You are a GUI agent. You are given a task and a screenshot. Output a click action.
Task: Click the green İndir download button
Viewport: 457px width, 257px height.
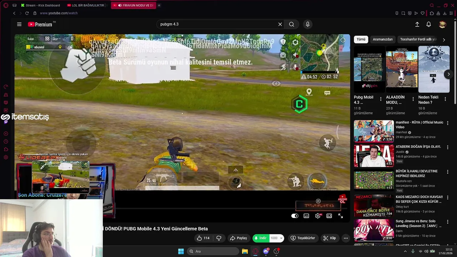tap(261, 238)
